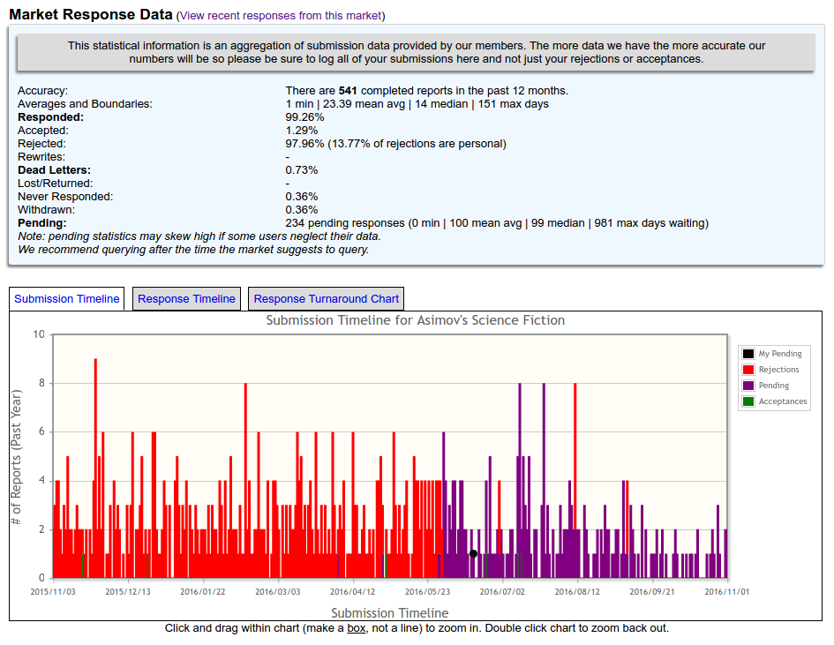Click the '2016/04/12' x-axis date label
The height and width of the screenshot is (645, 834).
[x=353, y=592]
